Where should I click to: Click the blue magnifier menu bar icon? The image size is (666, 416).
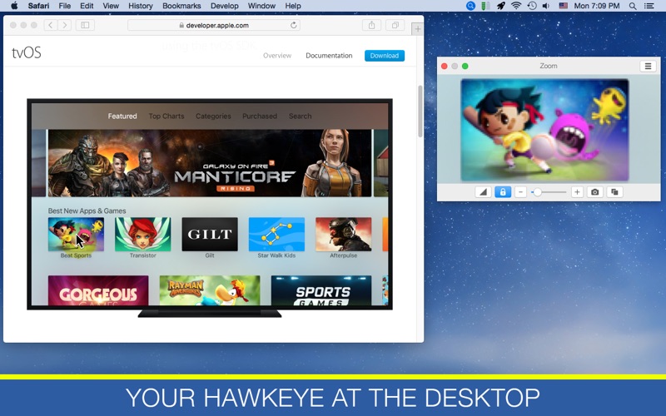pyautogui.click(x=470, y=6)
